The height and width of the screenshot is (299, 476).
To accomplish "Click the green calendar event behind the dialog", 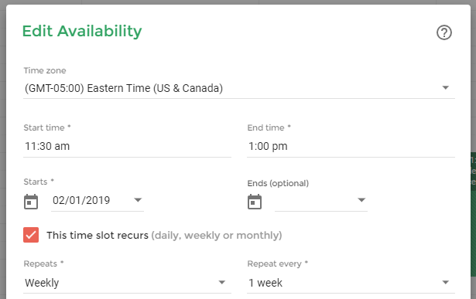I will 473,214.
